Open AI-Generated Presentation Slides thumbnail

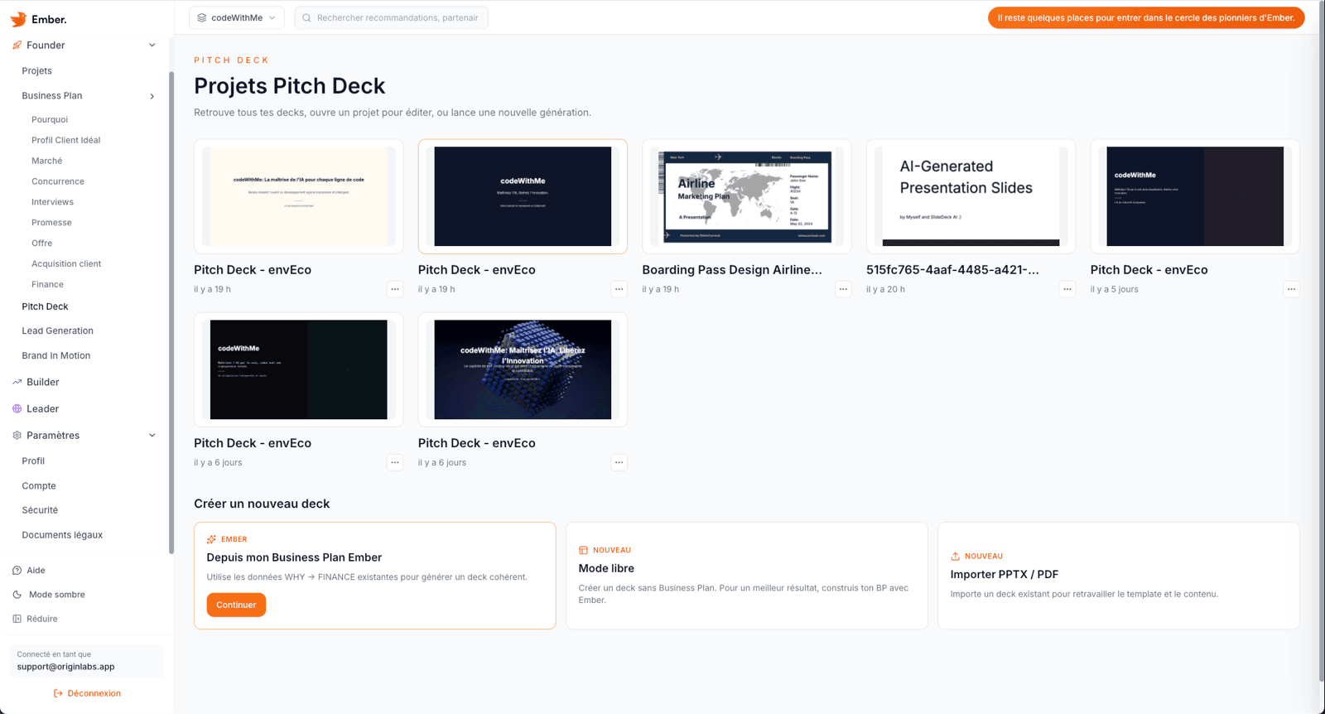(971, 196)
